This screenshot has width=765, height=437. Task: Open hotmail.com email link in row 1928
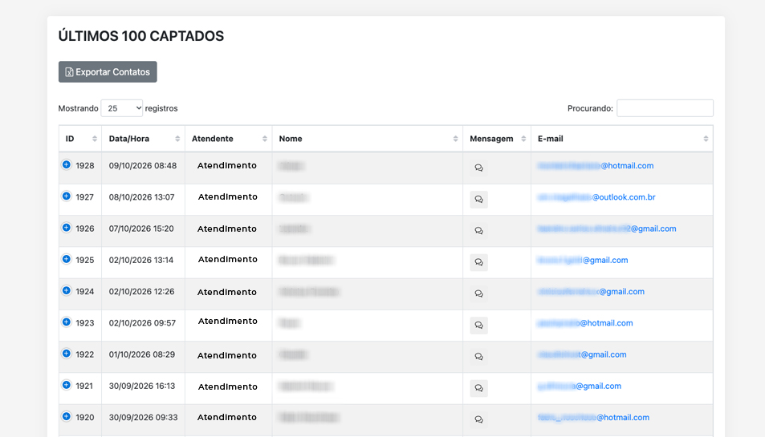pos(596,166)
